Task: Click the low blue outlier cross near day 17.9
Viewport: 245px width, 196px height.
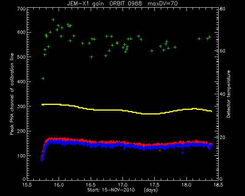Action: point(183,153)
